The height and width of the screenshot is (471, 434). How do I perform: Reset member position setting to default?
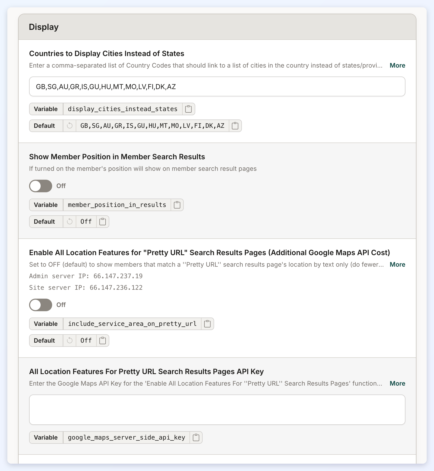69,222
